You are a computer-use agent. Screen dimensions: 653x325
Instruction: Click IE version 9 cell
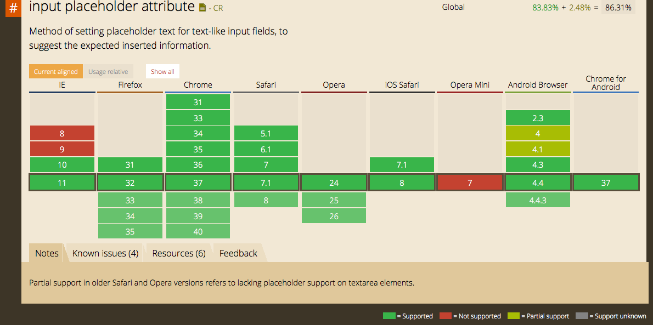click(x=62, y=149)
